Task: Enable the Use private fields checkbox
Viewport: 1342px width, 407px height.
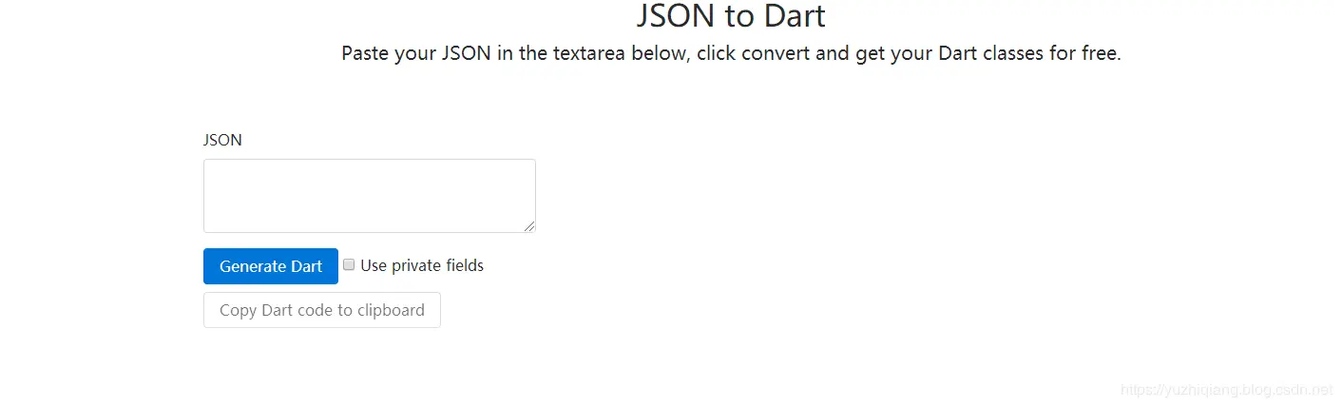Action: coord(349,265)
